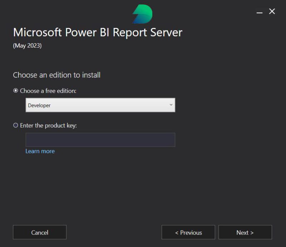Click the Choose an edition to install heading
This screenshot has height=247, width=286.
[x=57, y=75]
